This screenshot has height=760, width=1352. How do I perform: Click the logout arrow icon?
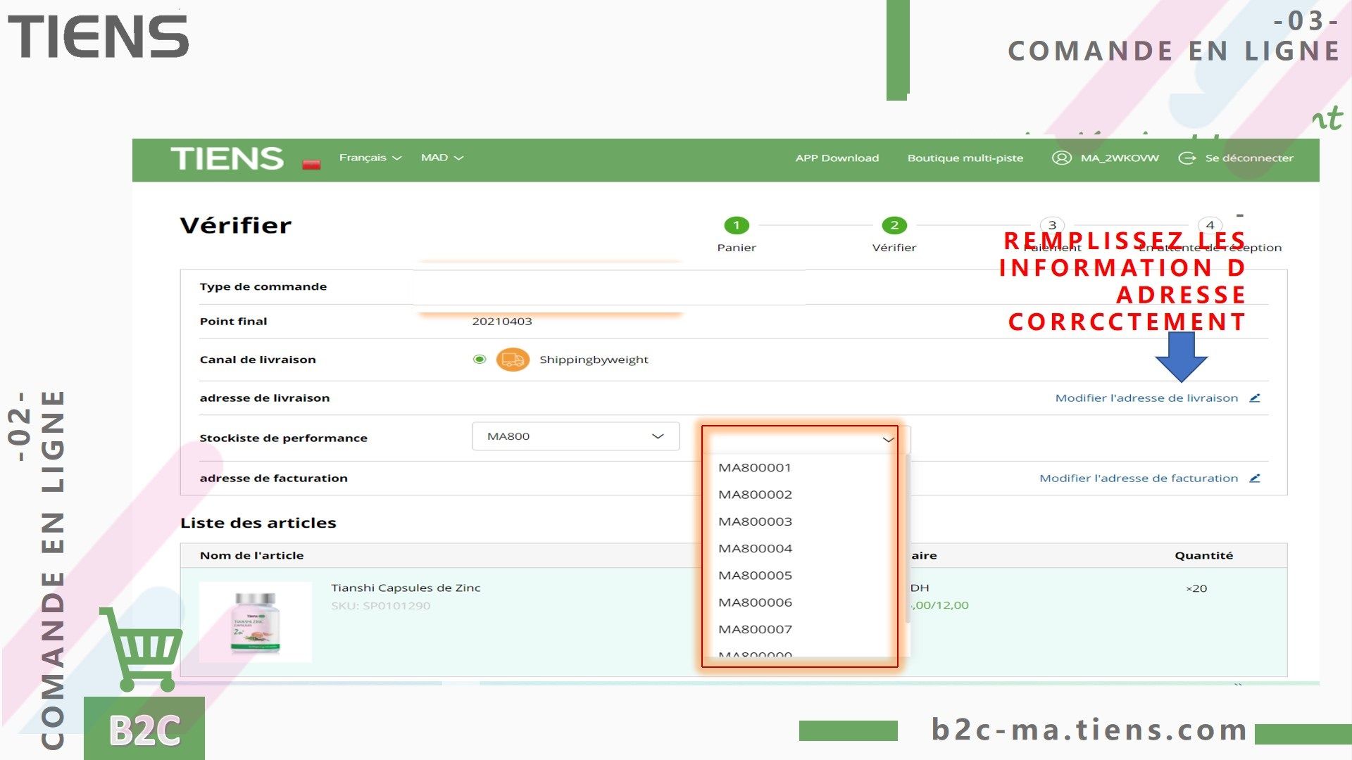[1187, 158]
